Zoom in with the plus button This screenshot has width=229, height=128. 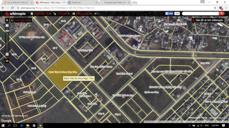pyautogui.click(x=7, y=26)
